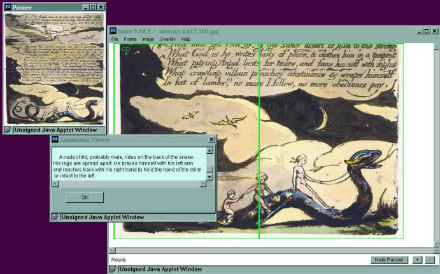
Task: Click the Netscape icon in Annotation Viewer title
Action: pos(55,139)
